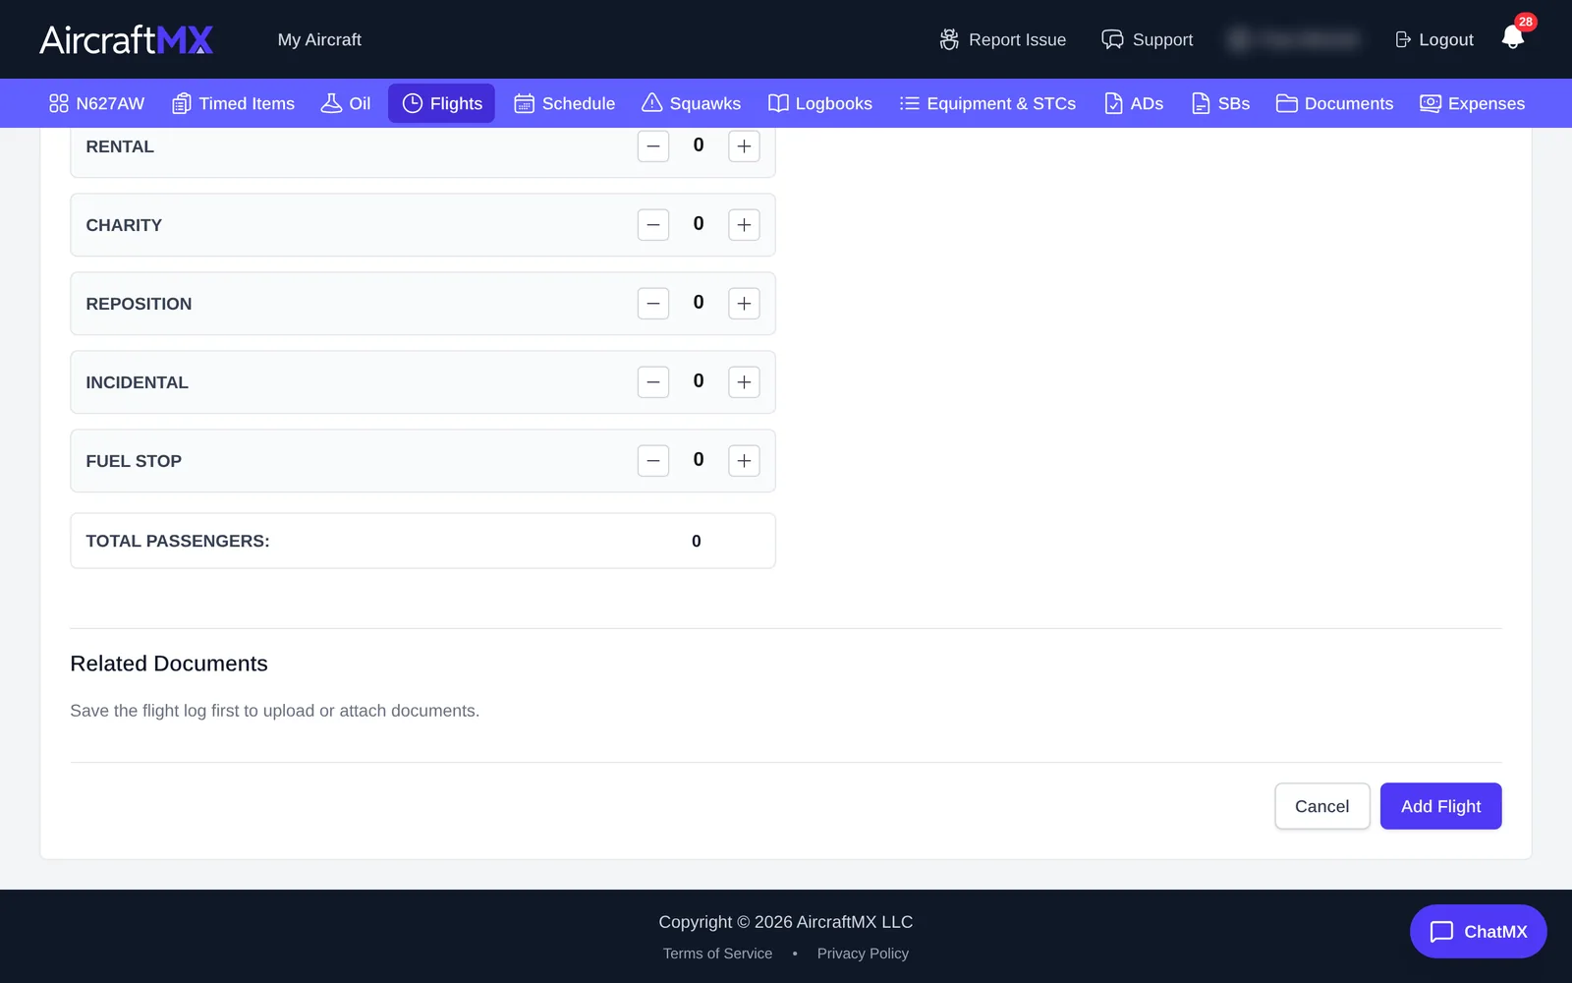Open the Expenses tab
Image resolution: width=1572 pixels, height=983 pixels.
tap(1472, 103)
